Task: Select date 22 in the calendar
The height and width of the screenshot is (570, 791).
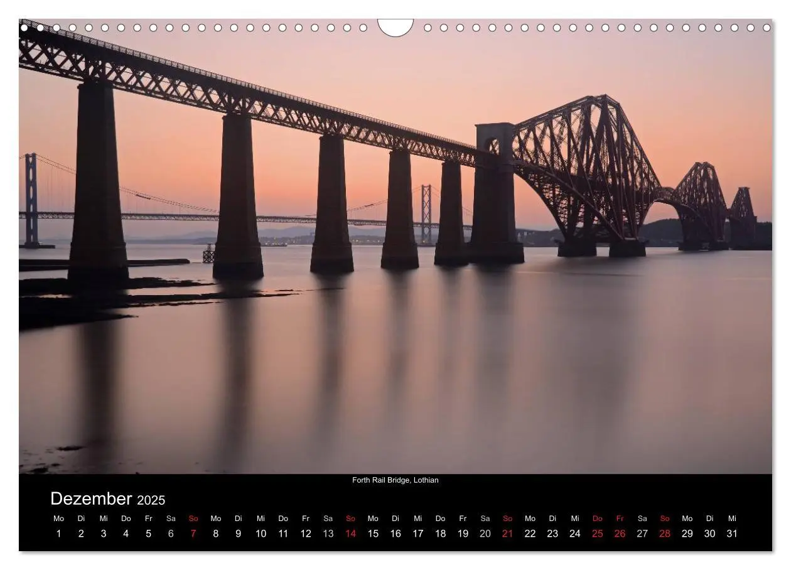Action: click(530, 534)
